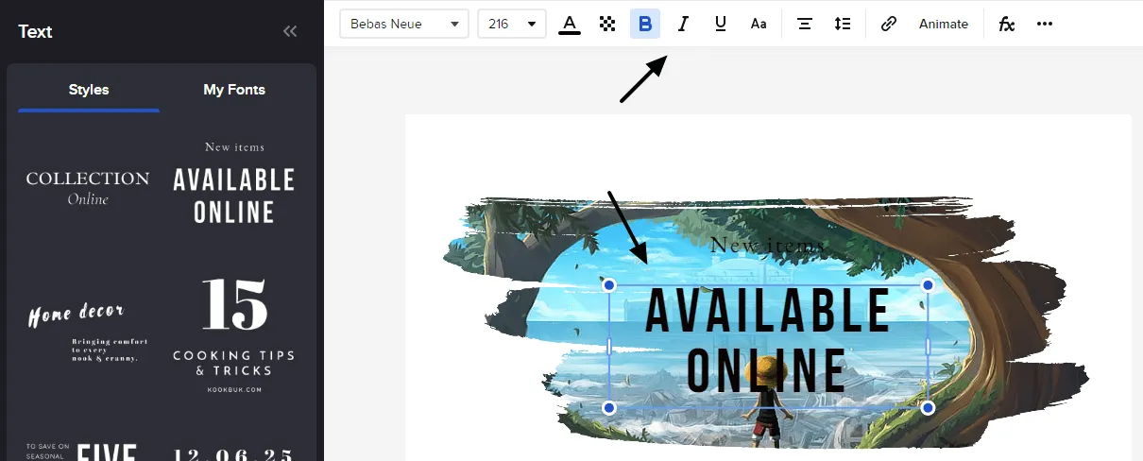The width and height of the screenshot is (1143, 461).
Task: Select the Available Online text style preset
Action: point(234,183)
